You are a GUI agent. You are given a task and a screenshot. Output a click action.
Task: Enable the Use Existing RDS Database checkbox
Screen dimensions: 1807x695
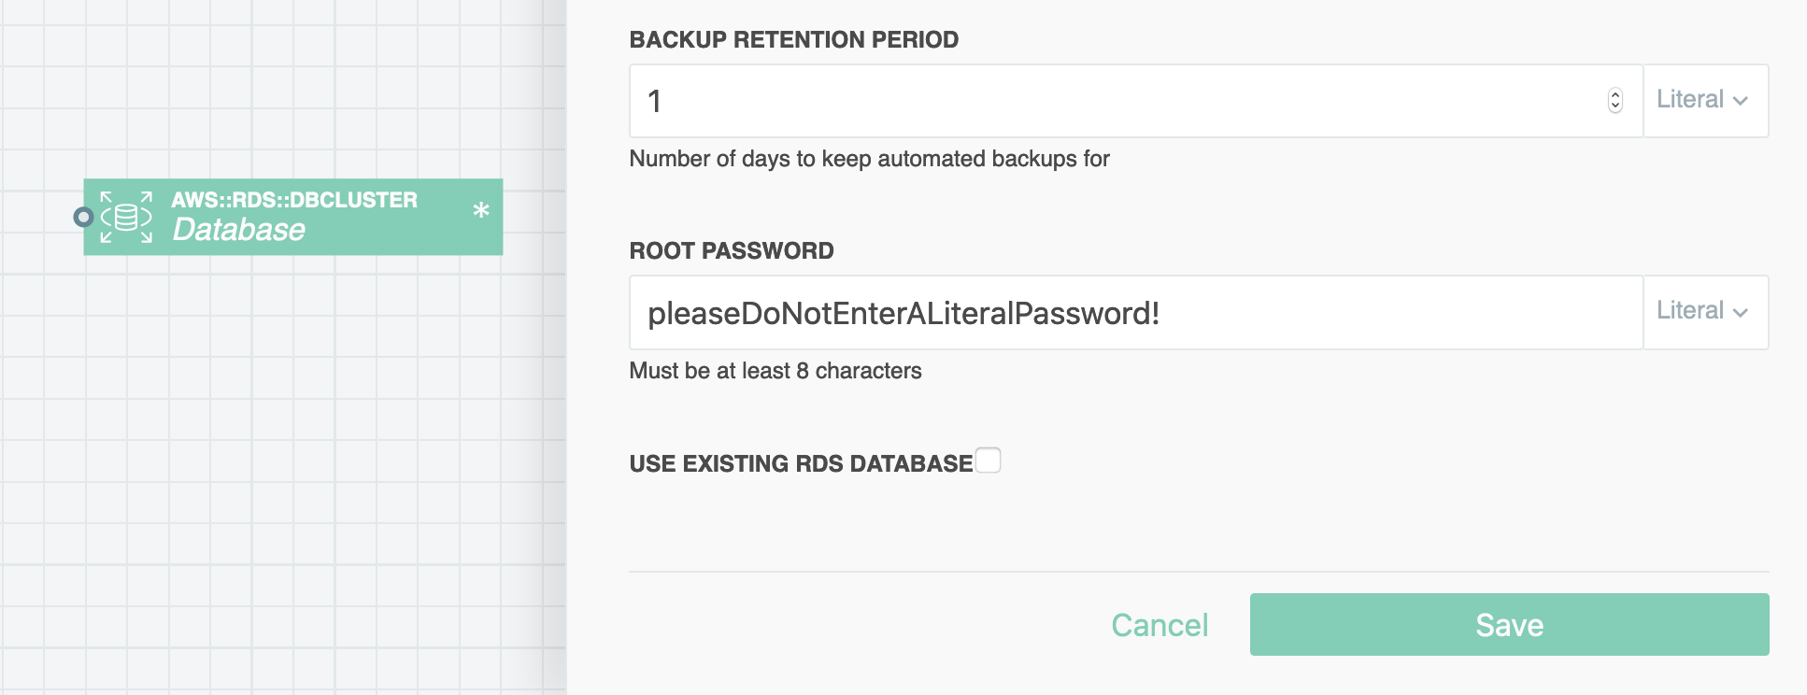click(x=988, y=461)
